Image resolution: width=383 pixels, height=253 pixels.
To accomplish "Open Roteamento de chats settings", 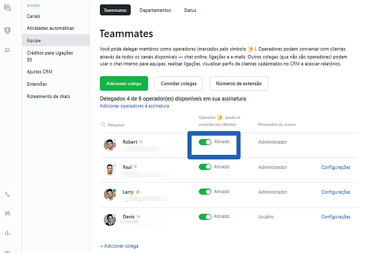I will (48, 96).
